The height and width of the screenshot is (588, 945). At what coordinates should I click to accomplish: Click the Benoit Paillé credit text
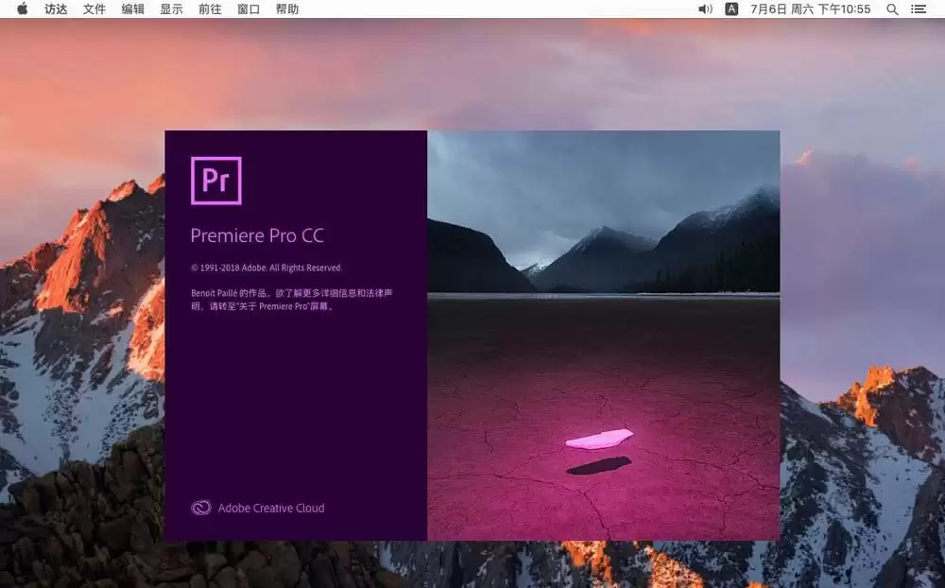click(292, 299)
